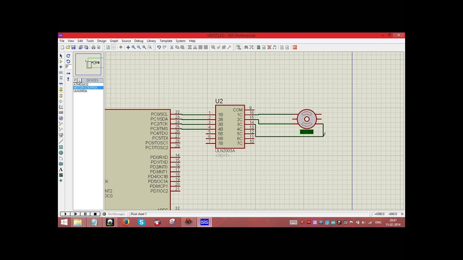
Task: Click ISIS icon in taskbar
Action: click(x=204, y=222)
